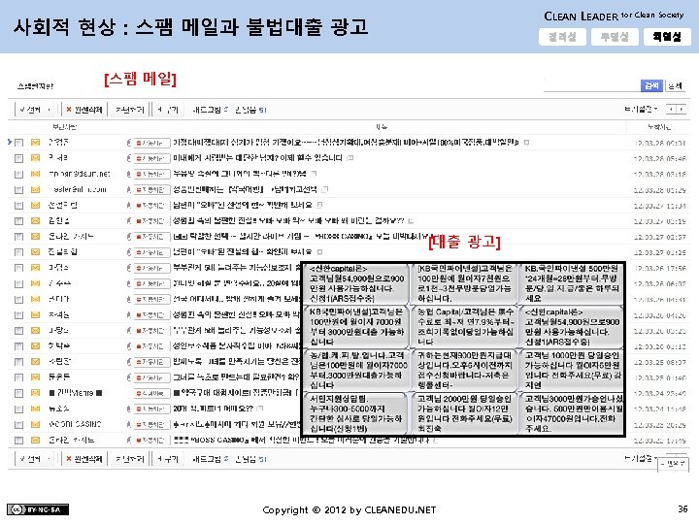Screen dimensions: 699x524
Task: Click envelope icon of daum.net sender row
Action: click(35, 174)
